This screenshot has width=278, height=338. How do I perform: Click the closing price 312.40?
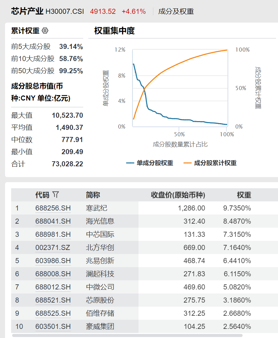[x=194, y=221]
